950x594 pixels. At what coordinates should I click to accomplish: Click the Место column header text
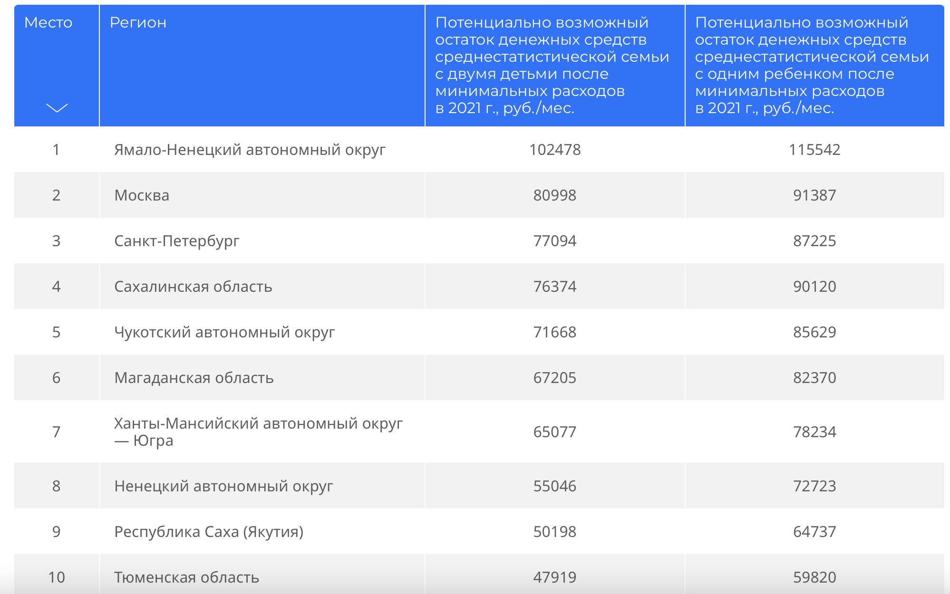point(48,22)
